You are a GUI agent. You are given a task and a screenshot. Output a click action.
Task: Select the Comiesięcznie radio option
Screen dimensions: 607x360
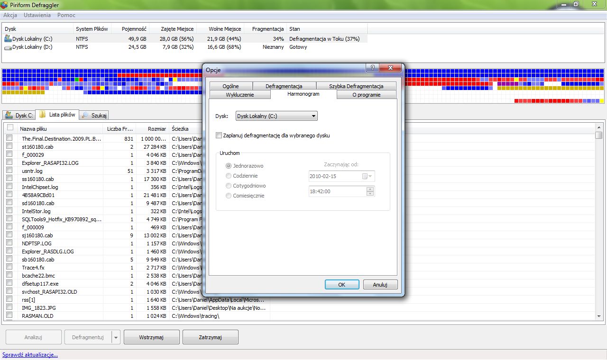tap(229, 196)
